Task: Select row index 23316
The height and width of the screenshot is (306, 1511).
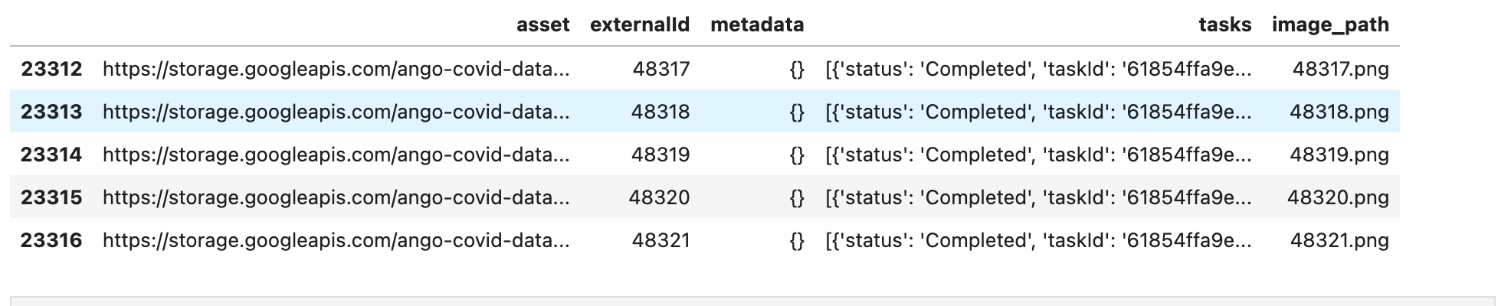Action: (51, 240)
